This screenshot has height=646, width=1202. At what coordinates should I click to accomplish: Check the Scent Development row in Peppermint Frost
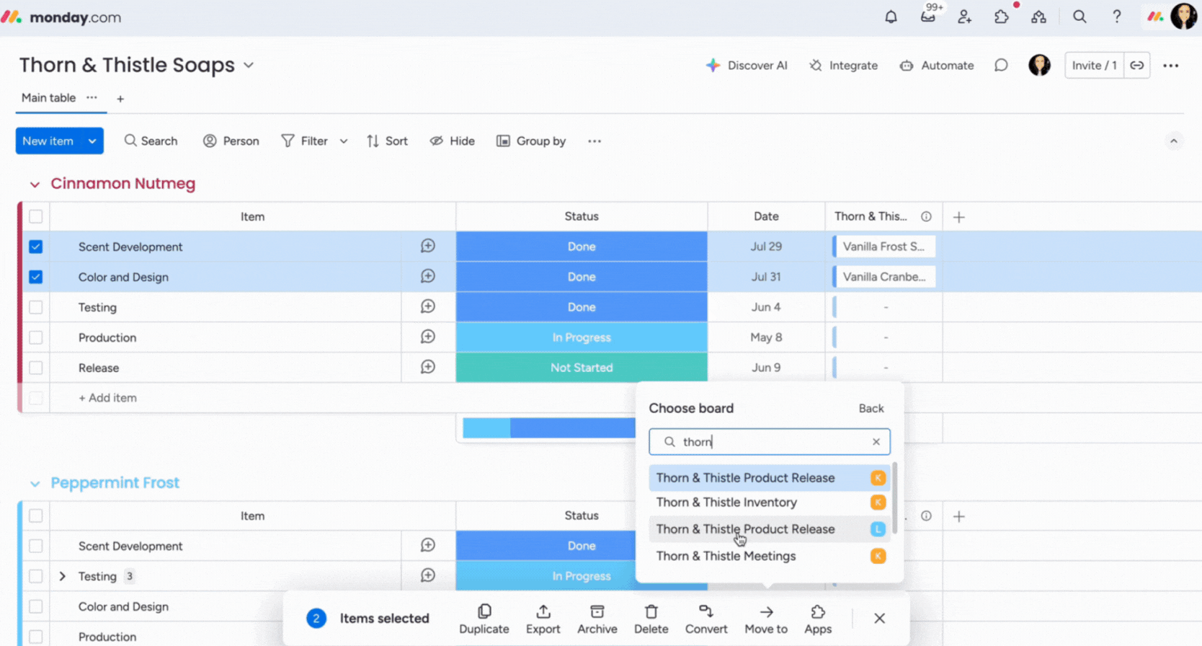pyautogui.click(x=35, y=546)
